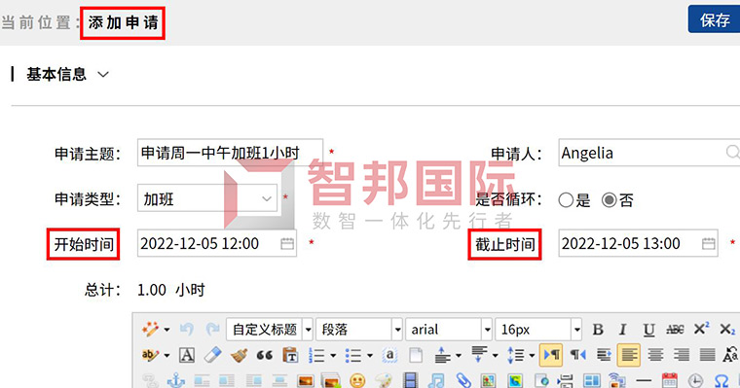This screenshot has width=740, height=388.
Task: Open the arial font family dropdown
Action: (x=448, y=329)
